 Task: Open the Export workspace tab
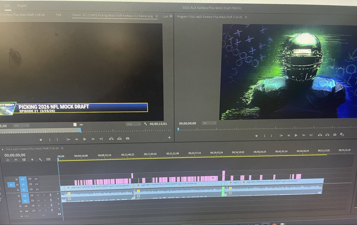22,6
